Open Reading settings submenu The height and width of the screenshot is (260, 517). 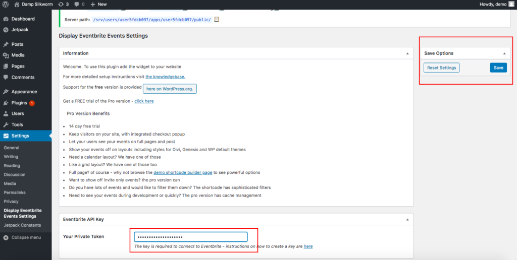12,166
